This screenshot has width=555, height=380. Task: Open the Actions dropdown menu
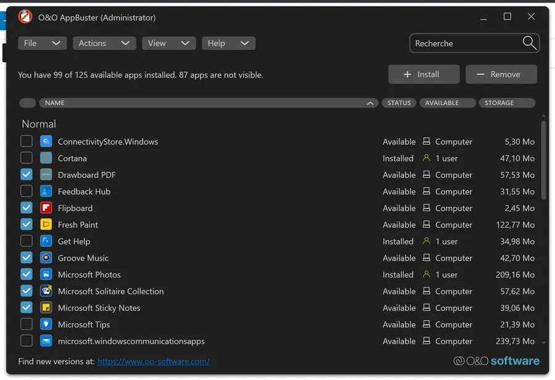[x=104, y=43]
